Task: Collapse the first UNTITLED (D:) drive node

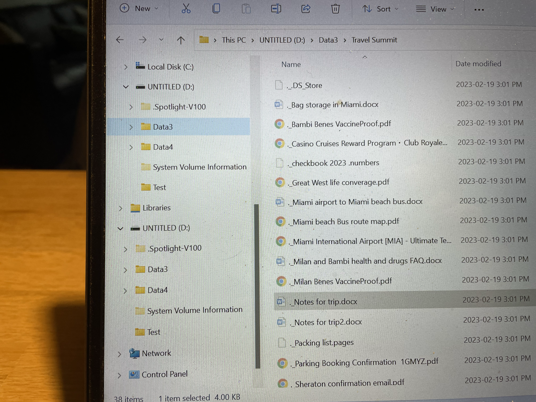Action: (126, 87)
